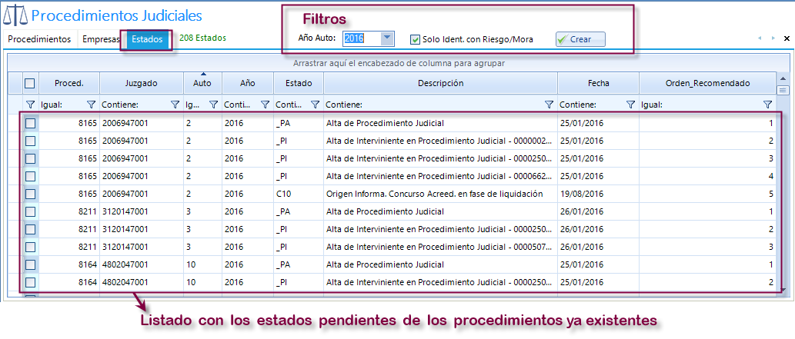
Task: Select the Estados tab
Action: pos(147,39)
